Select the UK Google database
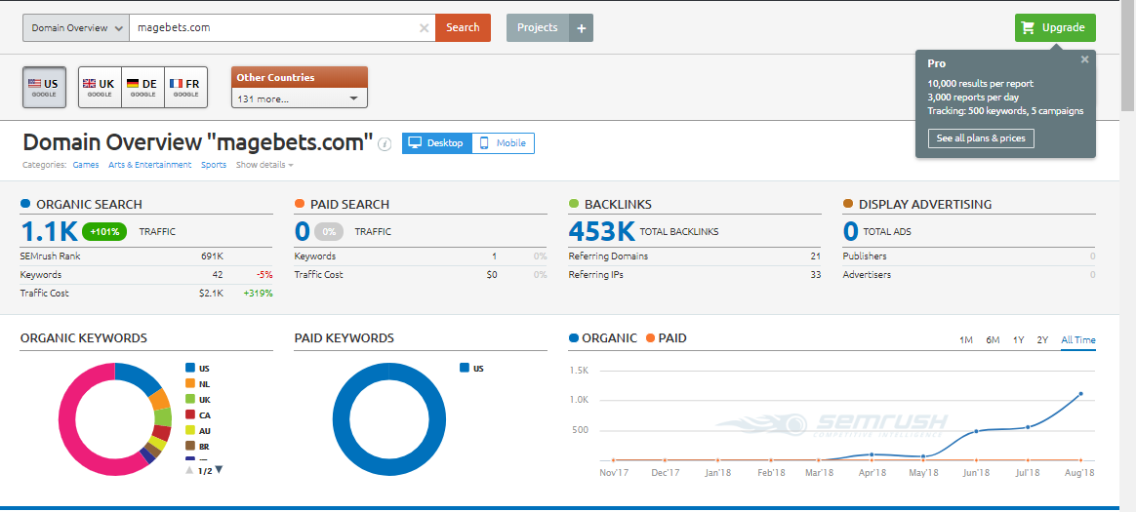Screen dimensions: 1136x512 [x=100, y=87]
